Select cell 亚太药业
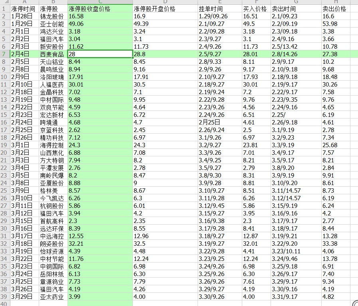This screenshot has height=306, width=358. [53, 296]
